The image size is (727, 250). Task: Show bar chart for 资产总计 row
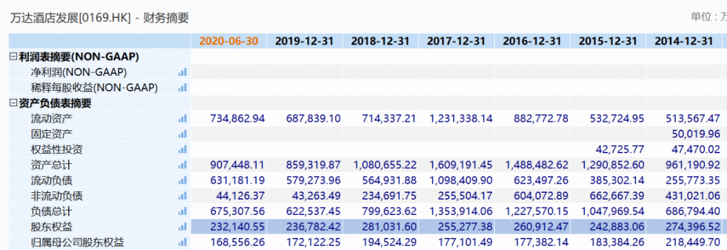point(182,165)
